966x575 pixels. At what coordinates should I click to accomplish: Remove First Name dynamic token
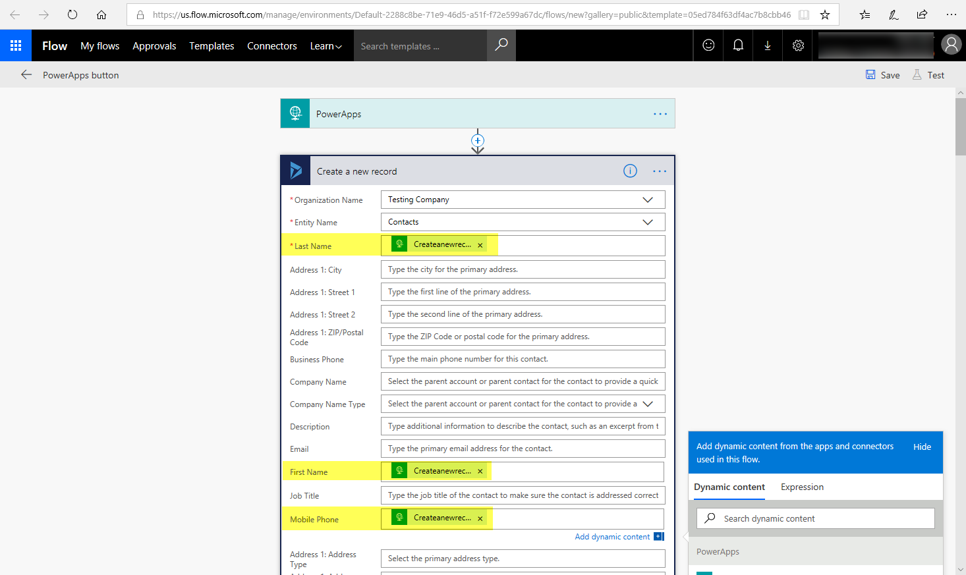point(480,472)
